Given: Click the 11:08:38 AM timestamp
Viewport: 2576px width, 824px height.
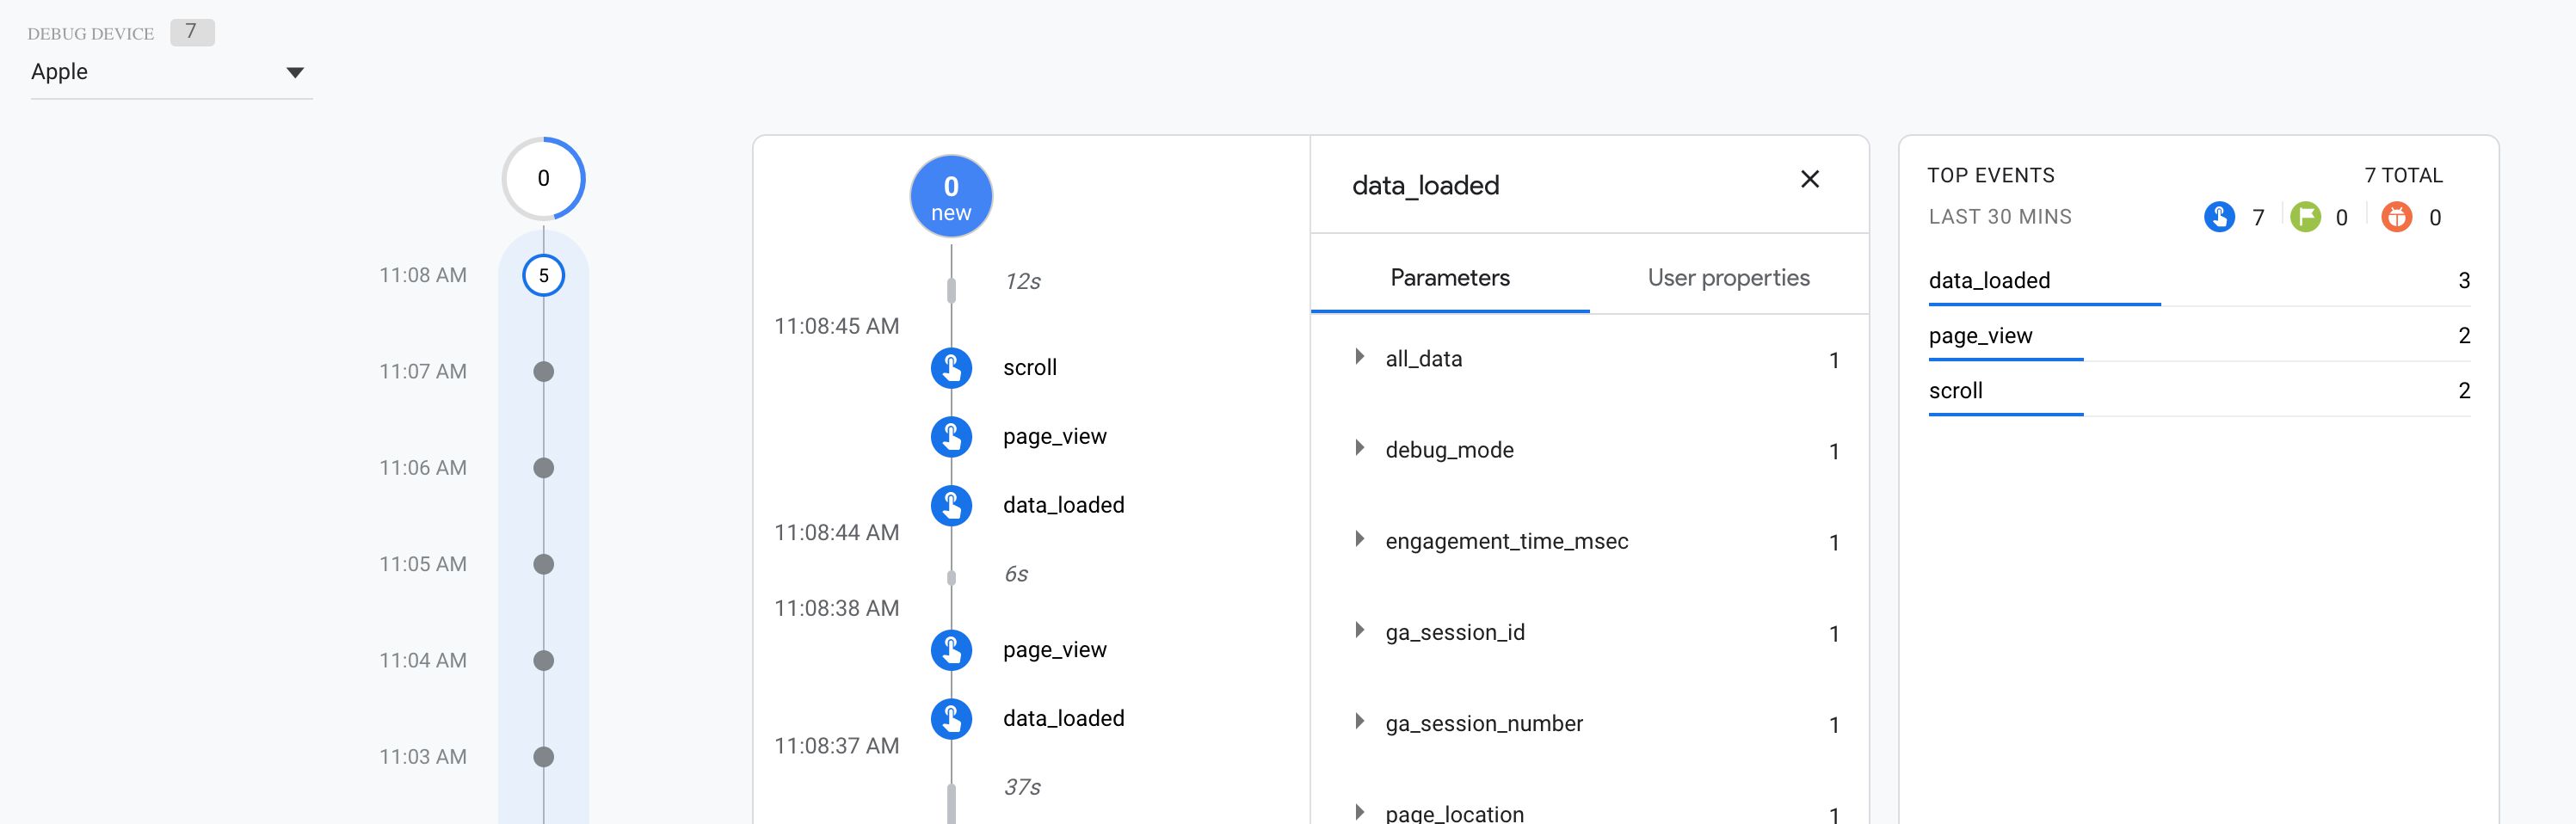Looking at the screenshot, I should 836,608.
